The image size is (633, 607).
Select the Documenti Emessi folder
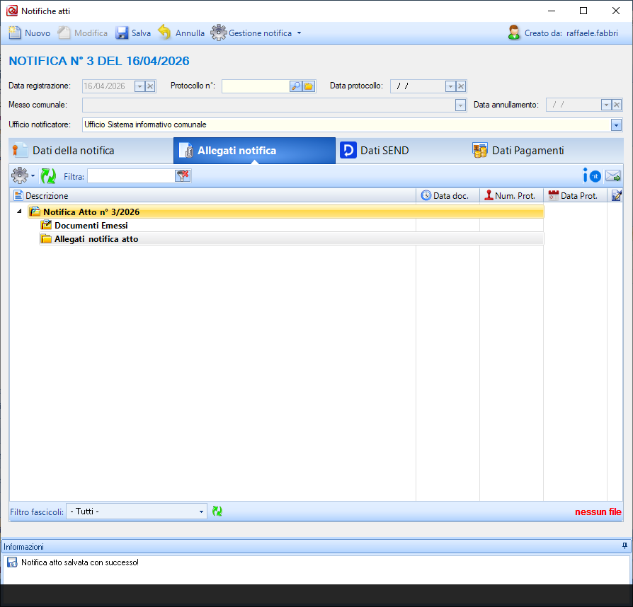click(91, 225)
